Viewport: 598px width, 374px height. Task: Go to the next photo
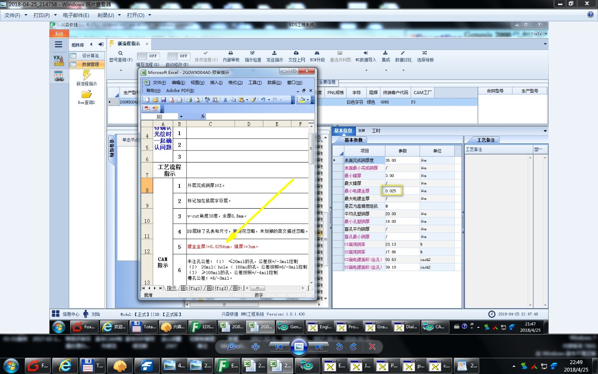point(319,347)
